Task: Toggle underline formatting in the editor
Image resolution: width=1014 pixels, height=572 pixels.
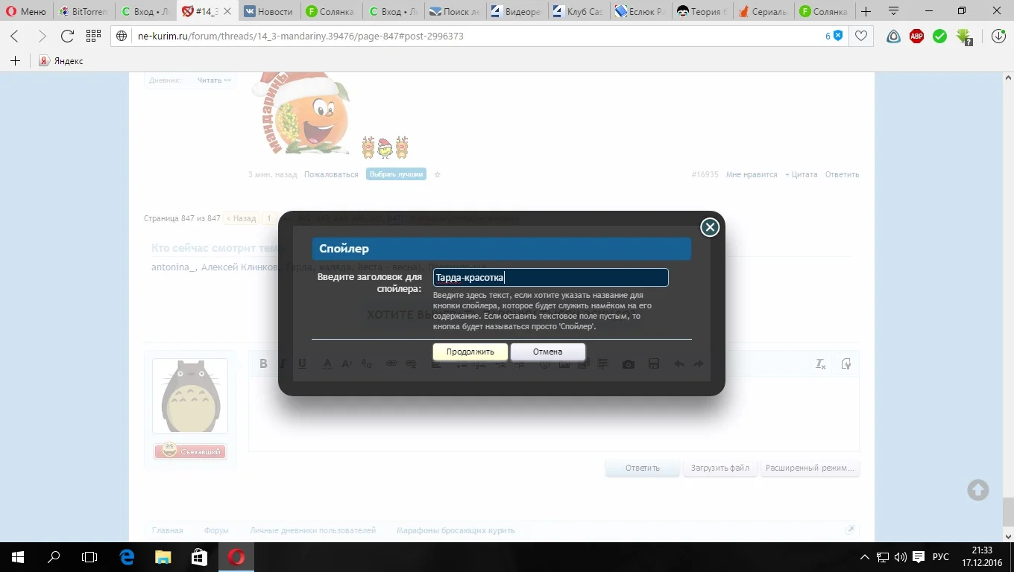Action: [x=302, y=363]
